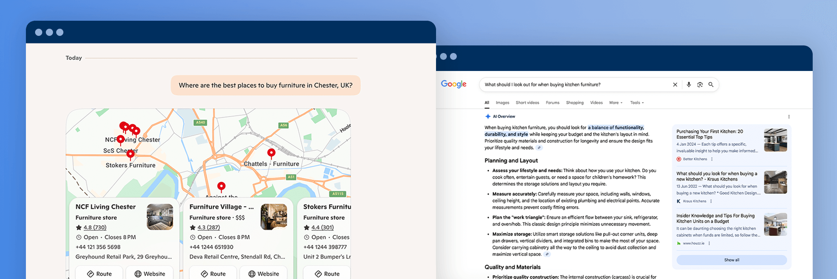Click Furniture Village photo thumbnail
Viewport: 837px width, 279px height.
tap(274, 217)
